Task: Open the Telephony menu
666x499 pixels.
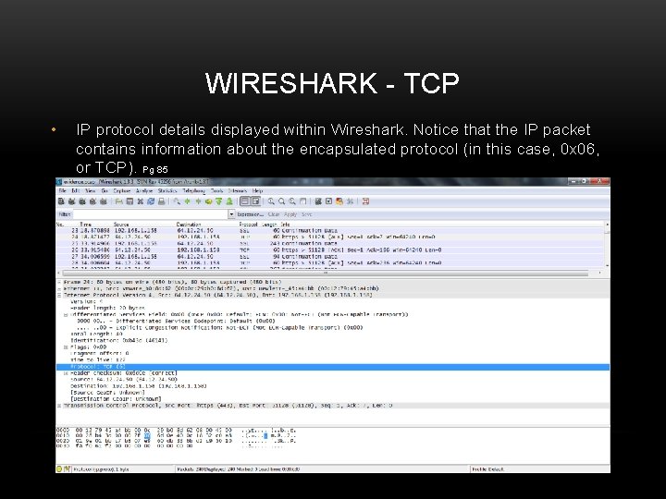Action: click(x=193, y=191)
